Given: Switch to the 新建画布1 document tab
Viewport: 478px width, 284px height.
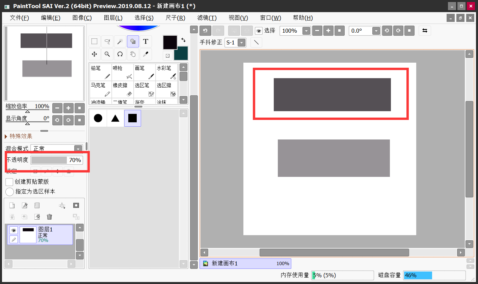Looking at the screenshot, I should (245, 263).
